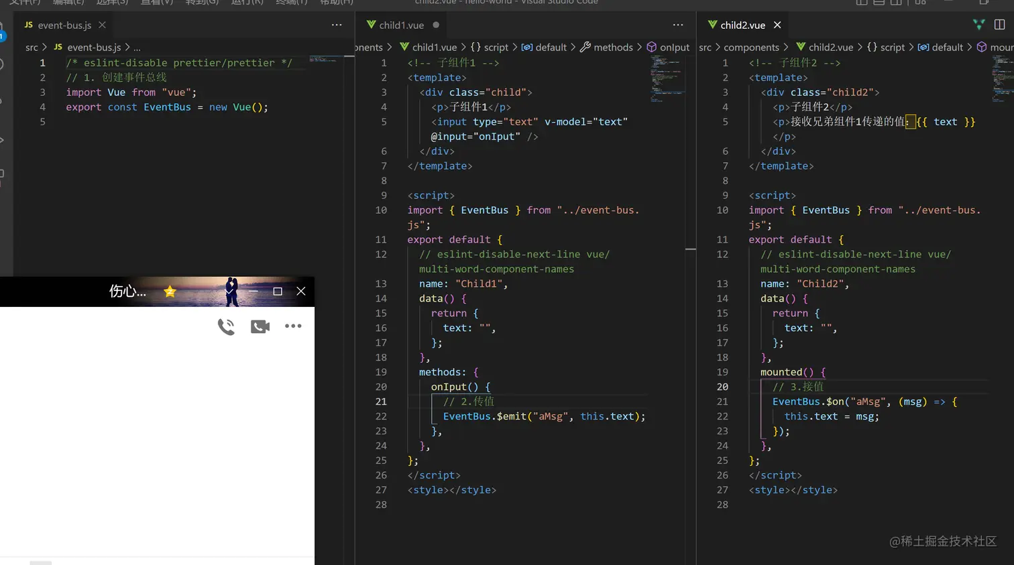
Task: Click the 'export const EventBus = new Vue()' line
Action: 167,107
